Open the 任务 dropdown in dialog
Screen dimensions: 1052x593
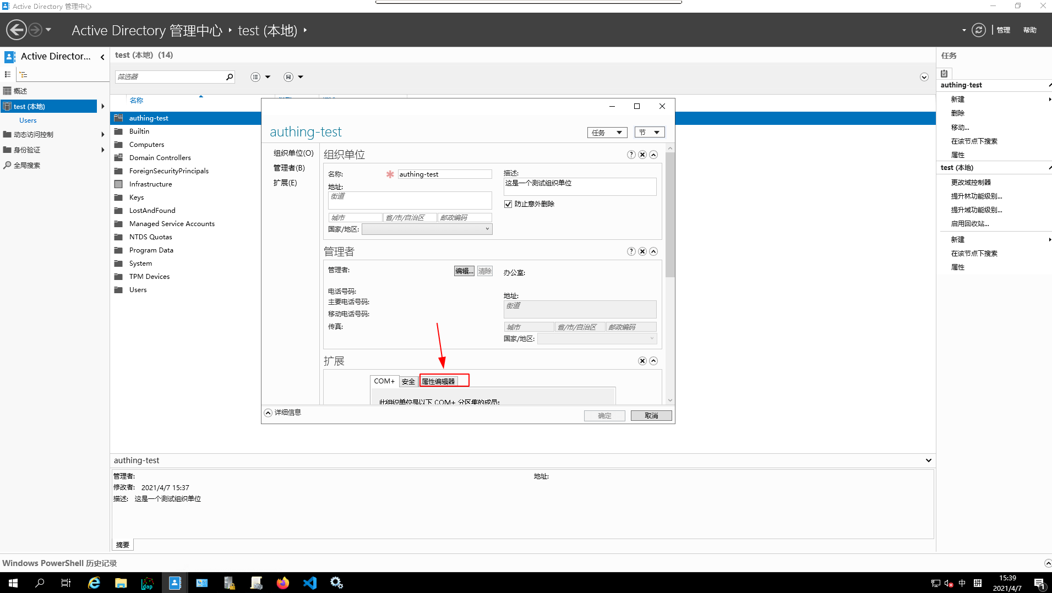[x=607, y=133]
